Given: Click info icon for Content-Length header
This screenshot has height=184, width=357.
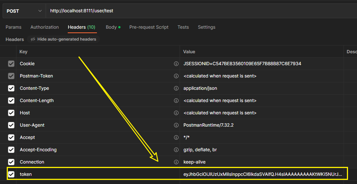Looking at the screenshot, I should coord(176,101).
